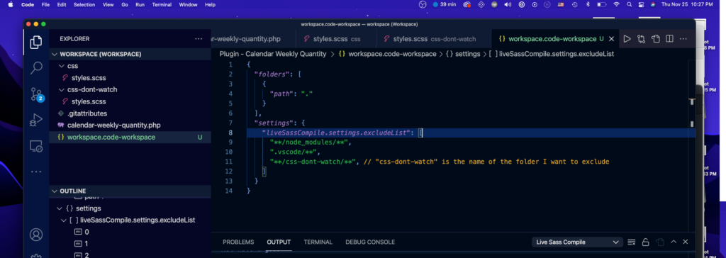Open the DEBUG CONSOLE panel tab
The image size is (726, 258).
(370, 242)
